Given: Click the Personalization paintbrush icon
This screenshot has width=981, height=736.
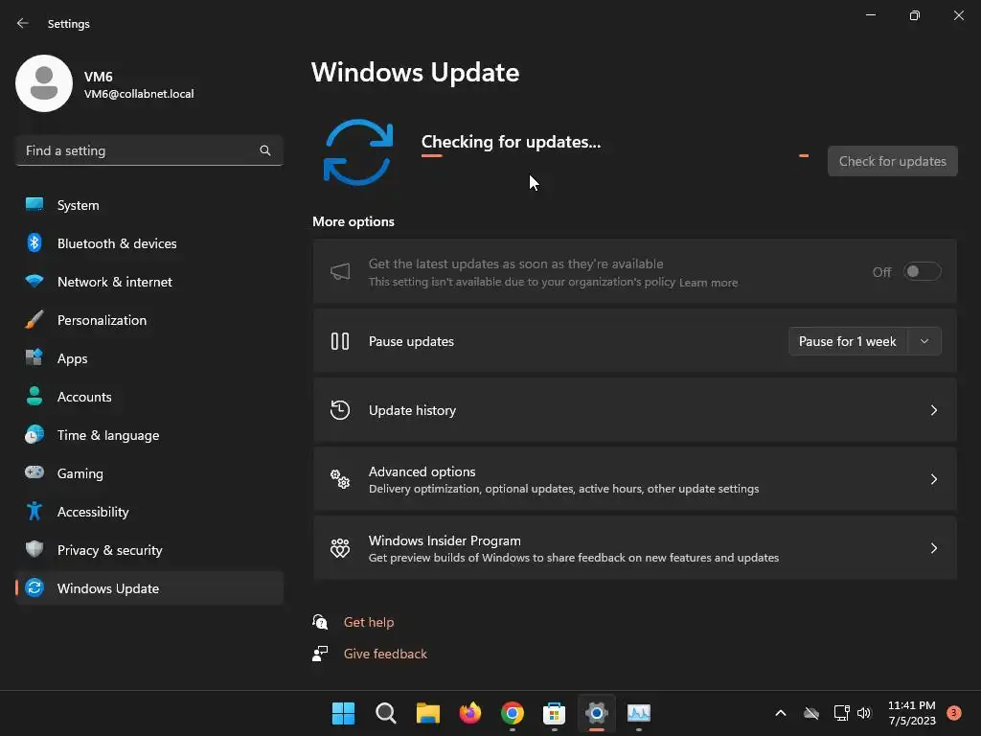Looking at the screenshot, I should click(x=34, y=320).
